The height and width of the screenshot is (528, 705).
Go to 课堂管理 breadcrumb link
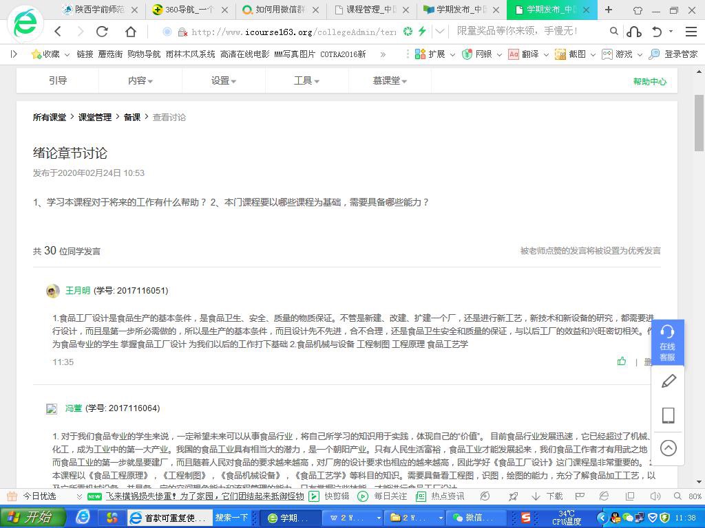94,118
